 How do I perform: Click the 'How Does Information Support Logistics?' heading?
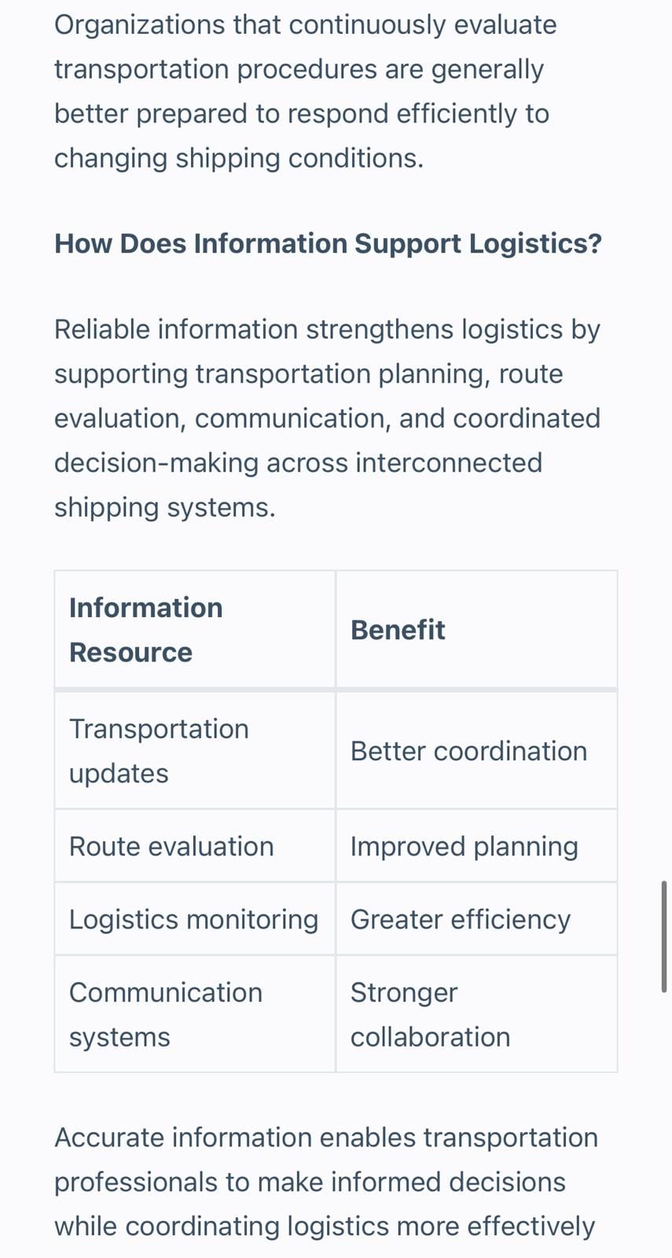[328, 244]
